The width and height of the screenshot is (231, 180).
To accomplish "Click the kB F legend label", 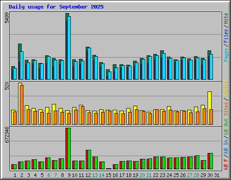I will [x=226, y=164].
